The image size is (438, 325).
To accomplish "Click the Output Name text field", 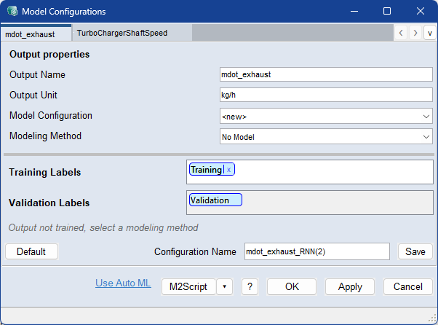I will [x=326, y=74].
